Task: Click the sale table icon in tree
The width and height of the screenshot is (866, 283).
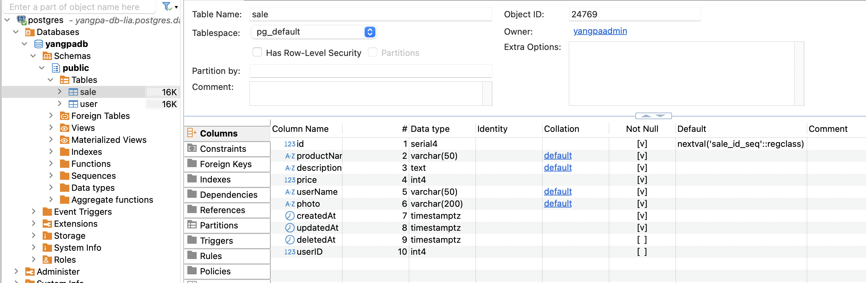Action: click(x=73, y=92)
